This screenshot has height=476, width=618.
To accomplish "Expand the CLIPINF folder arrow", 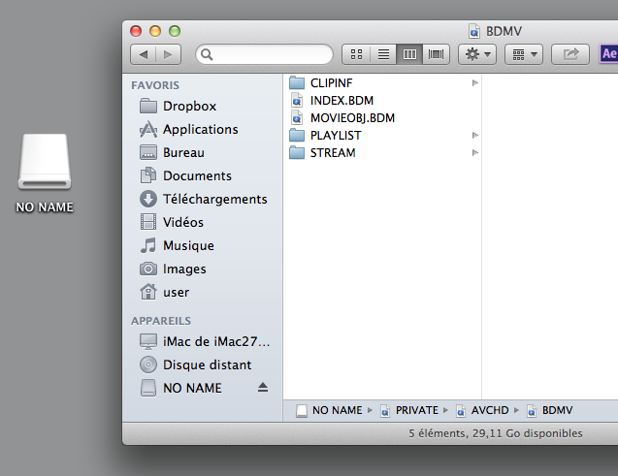I will point(475,82).
